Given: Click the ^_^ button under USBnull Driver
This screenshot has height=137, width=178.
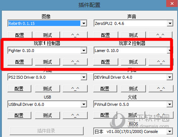Looking at the screenshot, I should (x=75, y=115).
